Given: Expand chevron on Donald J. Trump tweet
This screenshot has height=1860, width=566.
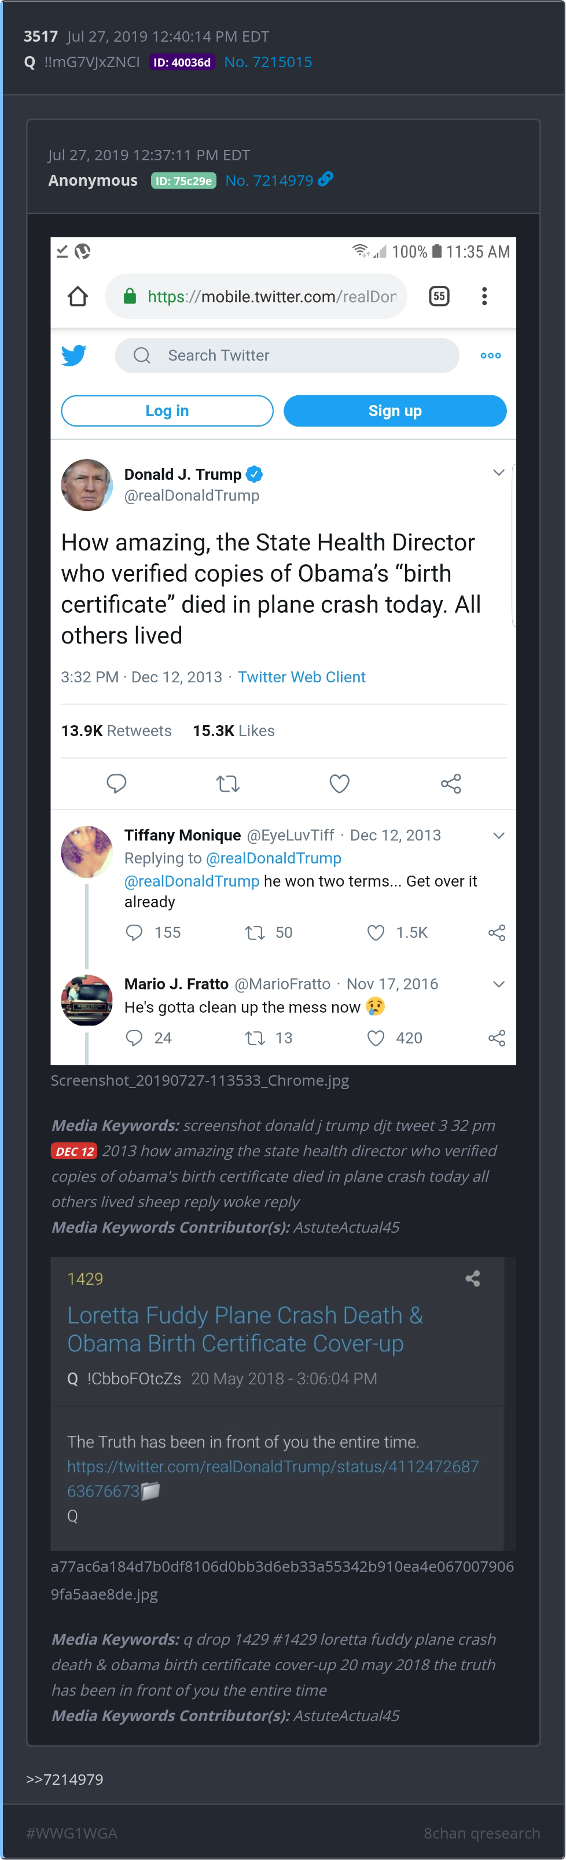Looking at the screenshot, I should (x=498, y=473).
